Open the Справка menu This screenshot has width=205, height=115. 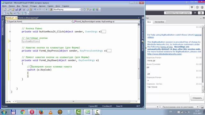(65, 6)
